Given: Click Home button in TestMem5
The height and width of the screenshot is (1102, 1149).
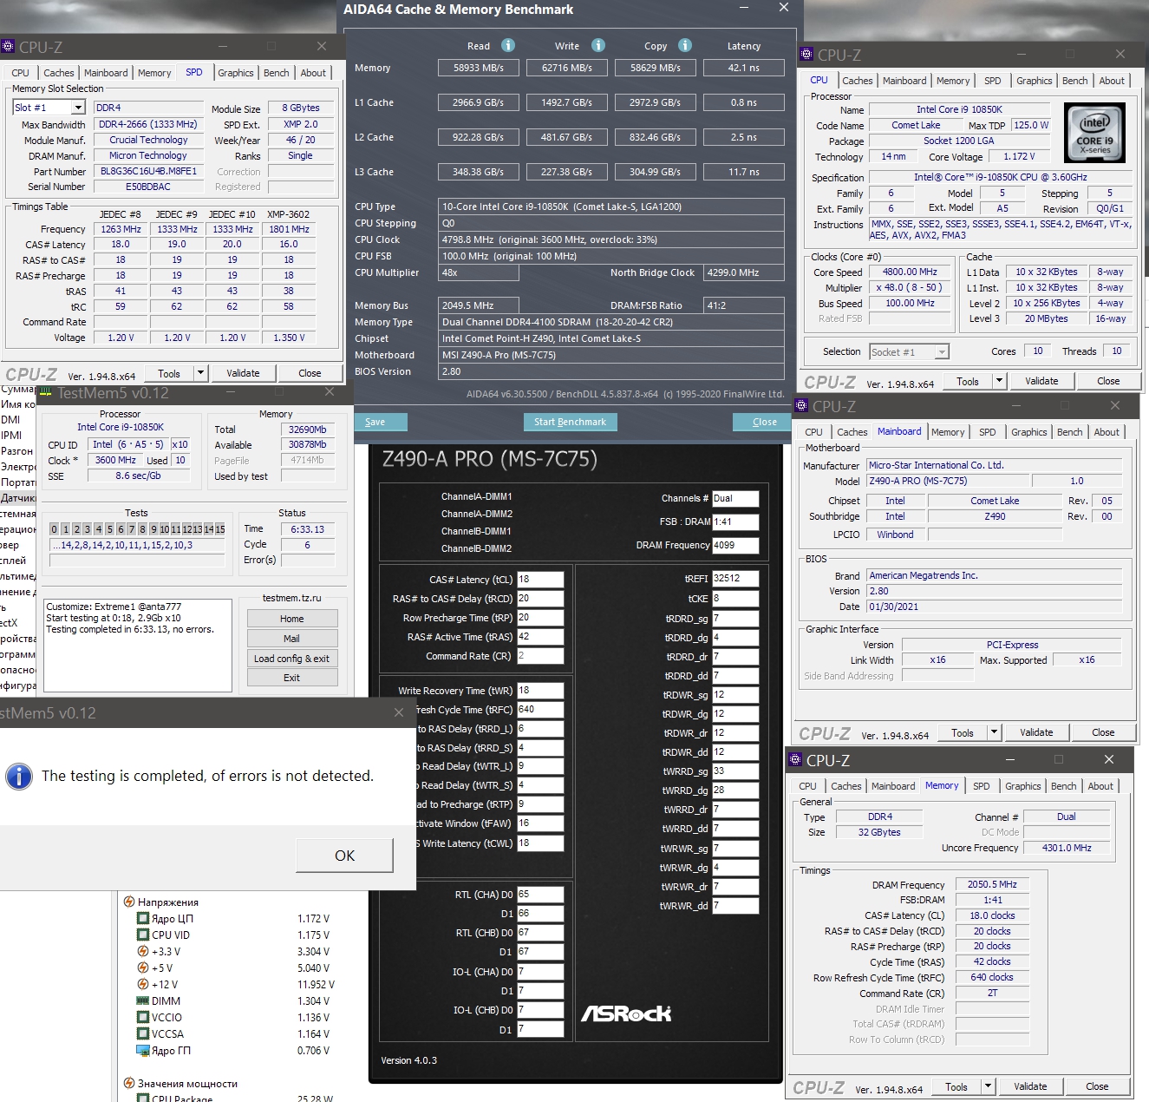Looking at the screenshot, I should [x=292, y=619].
